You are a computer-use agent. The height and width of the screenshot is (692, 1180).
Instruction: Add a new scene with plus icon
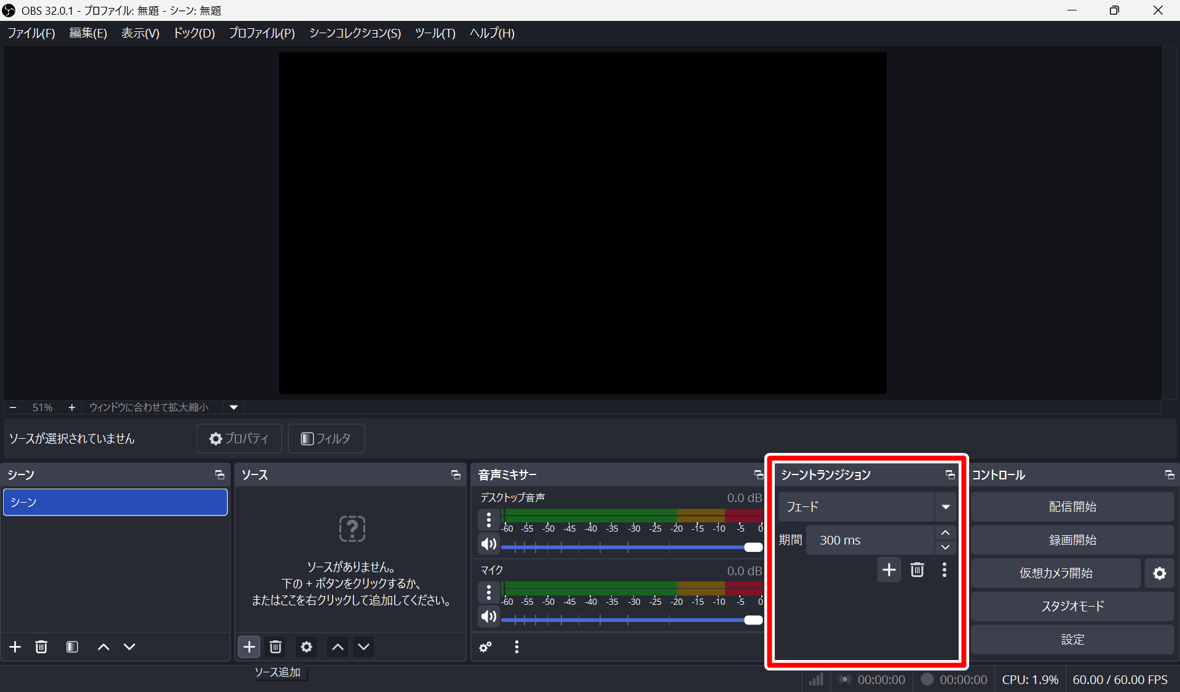(15, 647)
